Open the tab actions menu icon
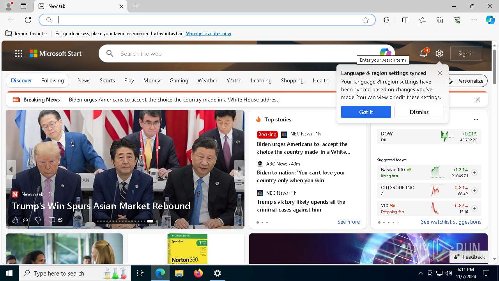The image size is (499, 281). pos(23,6)
